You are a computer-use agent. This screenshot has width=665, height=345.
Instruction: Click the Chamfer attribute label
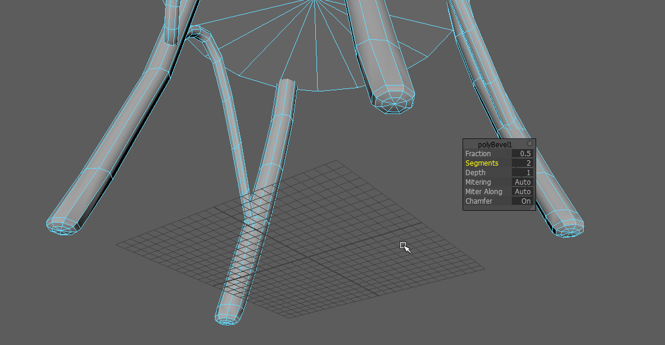pos(479,201)
